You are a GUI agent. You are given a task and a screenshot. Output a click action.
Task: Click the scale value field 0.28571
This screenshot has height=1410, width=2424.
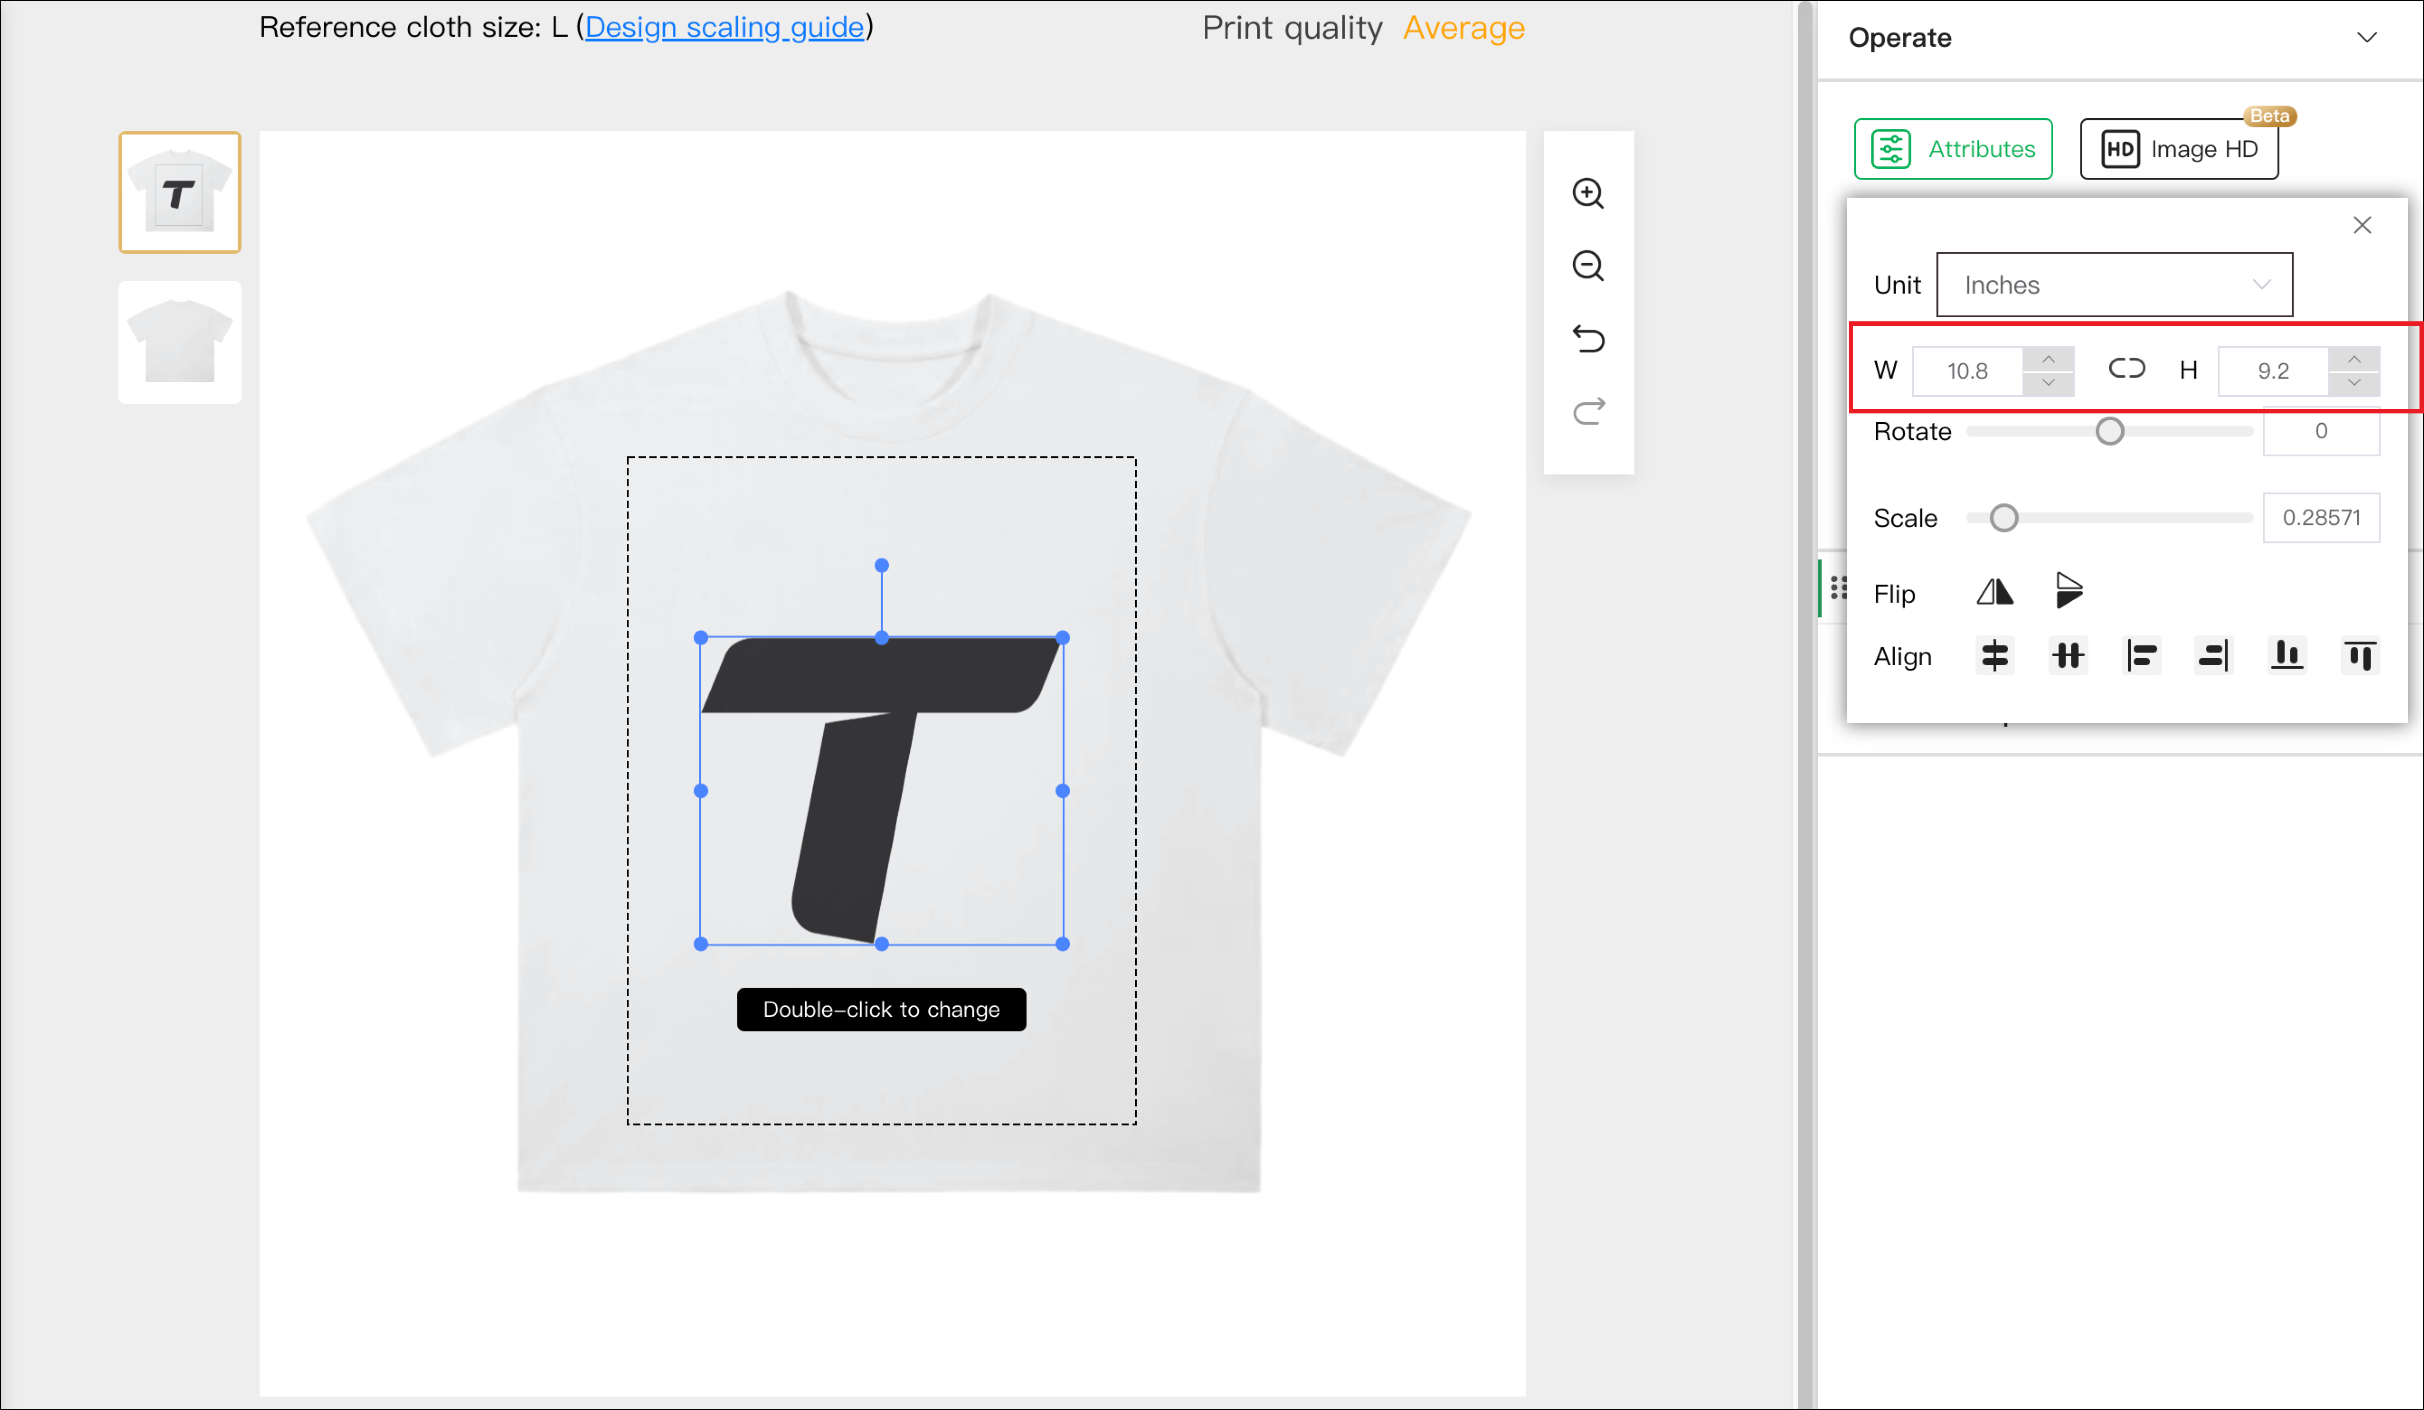[x=2321, y=518]
